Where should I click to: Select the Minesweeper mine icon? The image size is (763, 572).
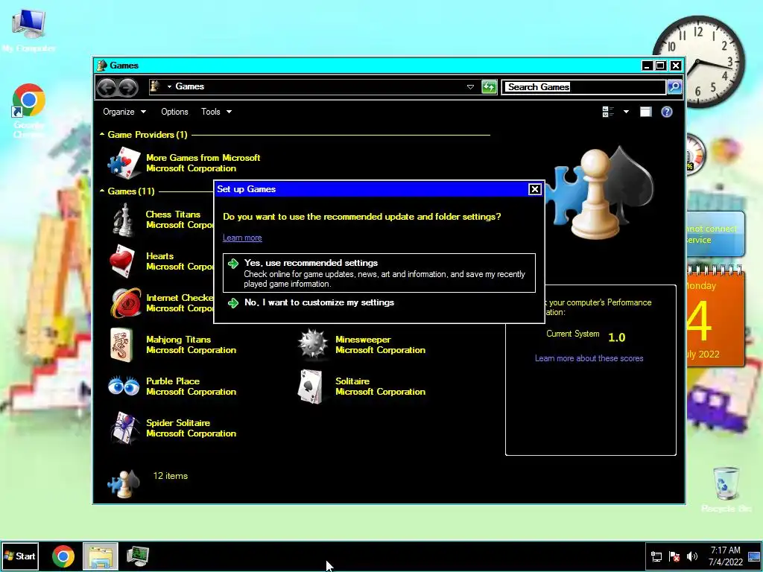coord(312,345)
